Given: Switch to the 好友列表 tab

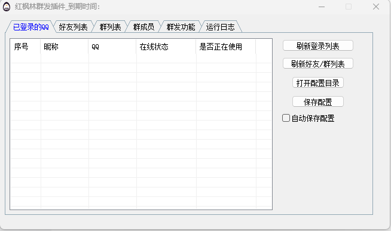Looking at the screenshot, I should click(x=73, y=27).
